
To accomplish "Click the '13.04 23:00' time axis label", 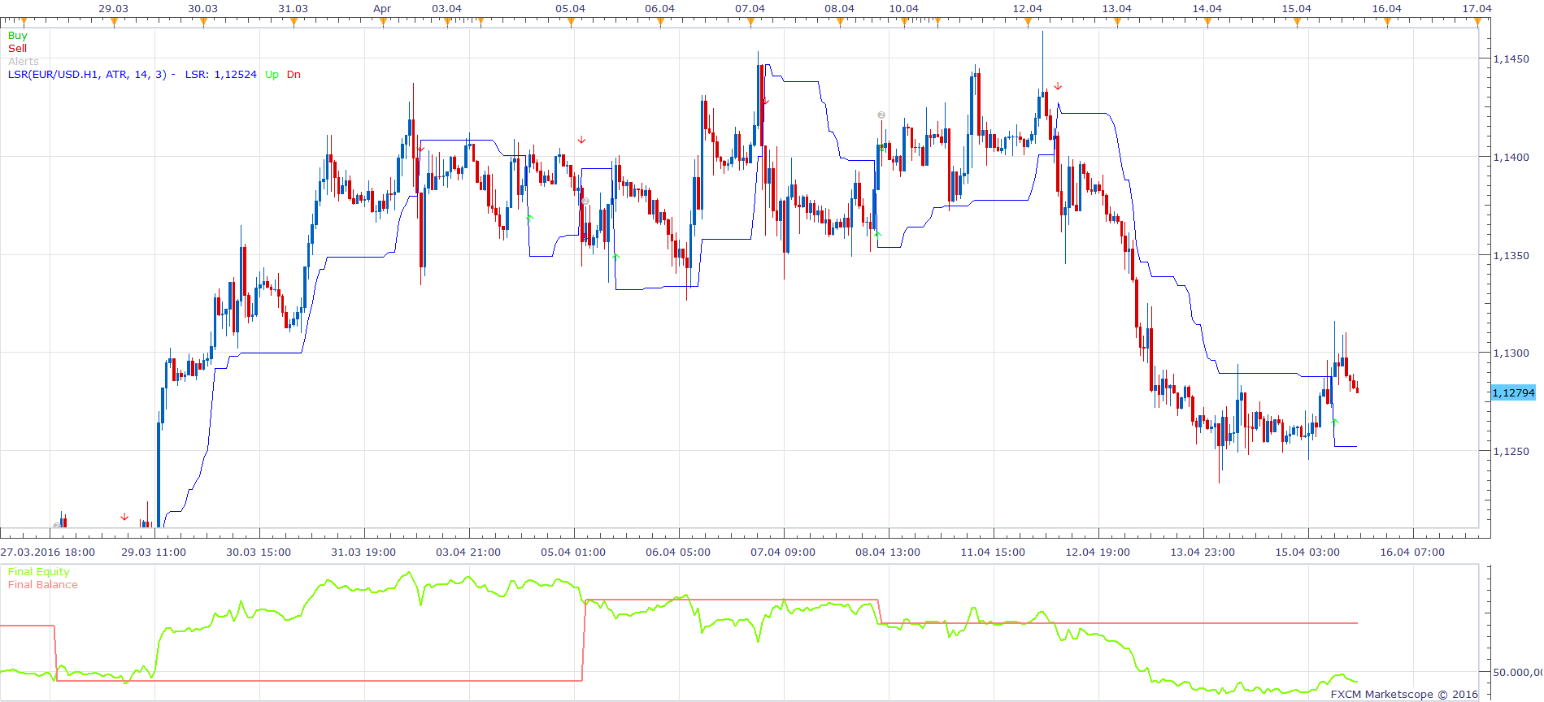I will pyautogui.click(x=1203, y=552).
